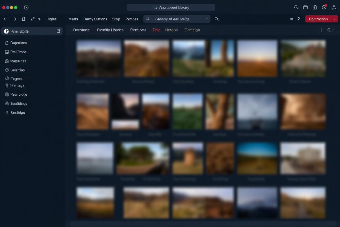Switch to the Hetons tab
Image resolution: width=340 pixels, height=227 pixels.
point(171,30)
